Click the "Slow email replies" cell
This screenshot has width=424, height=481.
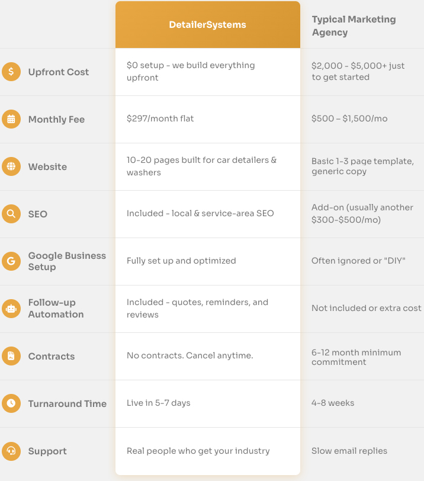point(349,451)
